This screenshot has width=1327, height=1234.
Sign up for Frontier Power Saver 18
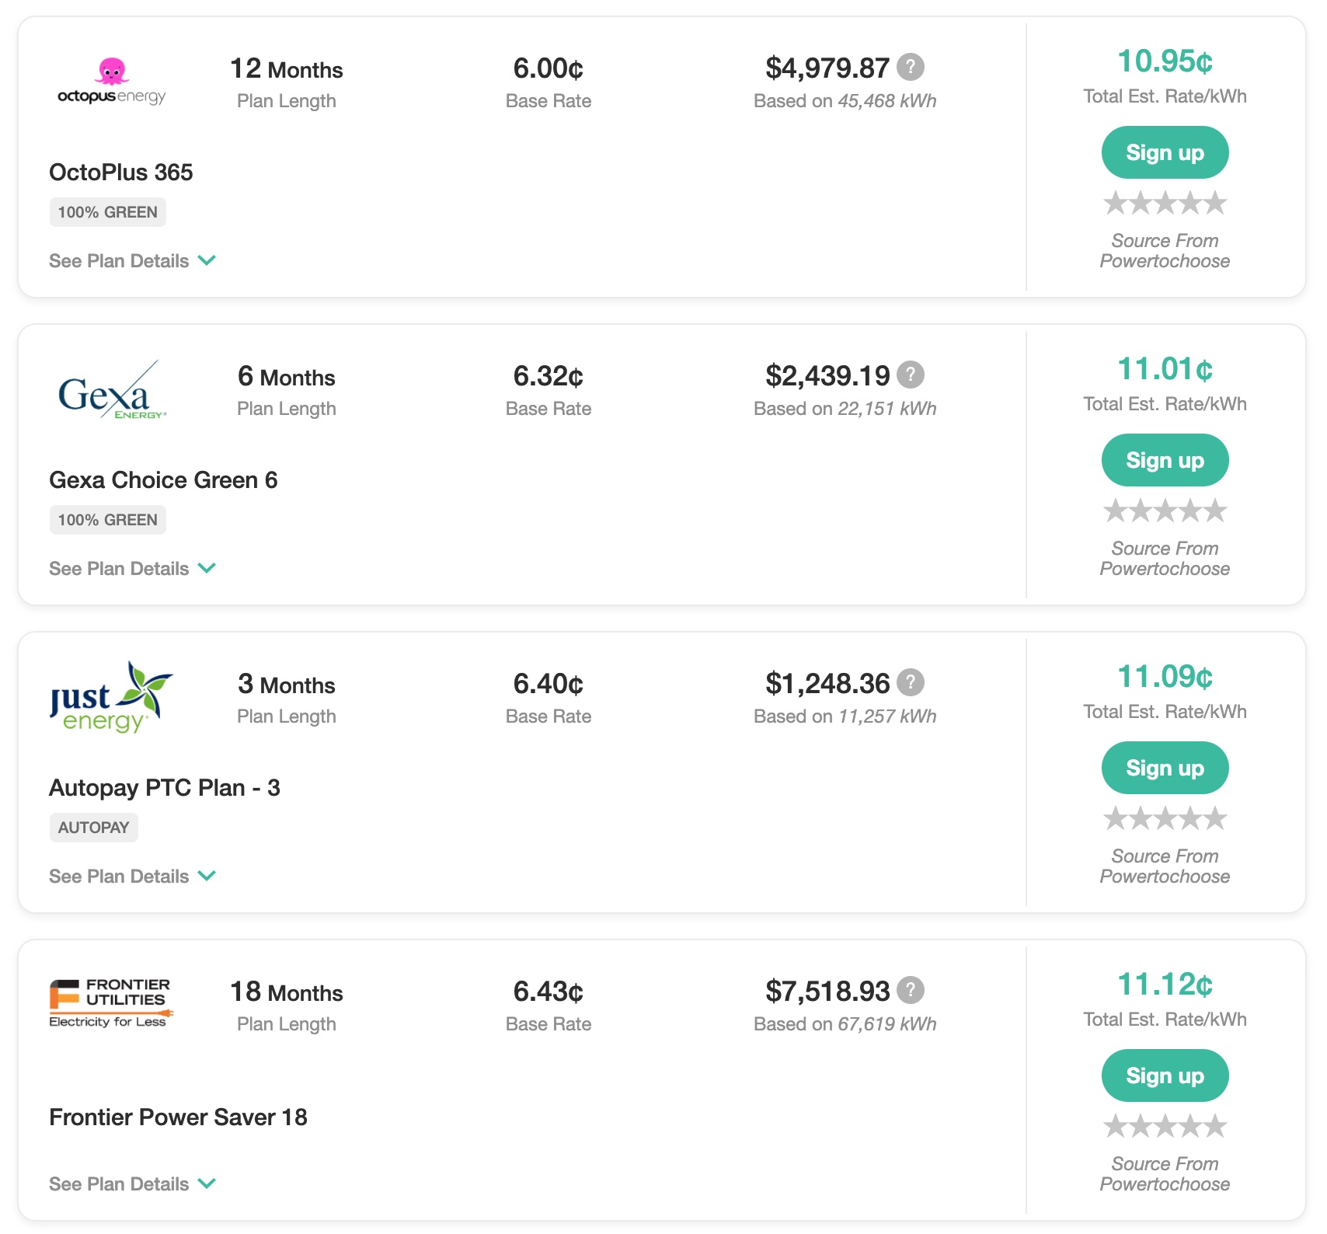coord(1164,1076)
